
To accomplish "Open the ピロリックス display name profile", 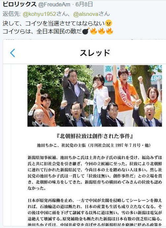I will [20, 4].
